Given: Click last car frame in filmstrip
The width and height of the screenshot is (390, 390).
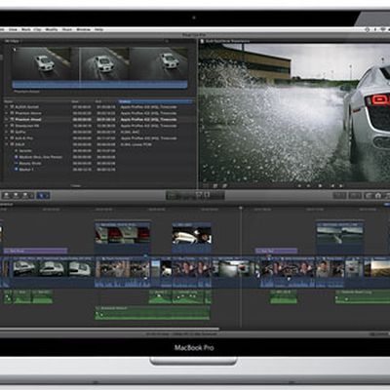Looking at the screenshot, I should click(159, 63).
